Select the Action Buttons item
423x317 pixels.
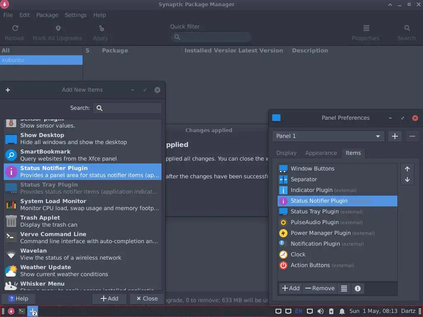tap(337, 265)
